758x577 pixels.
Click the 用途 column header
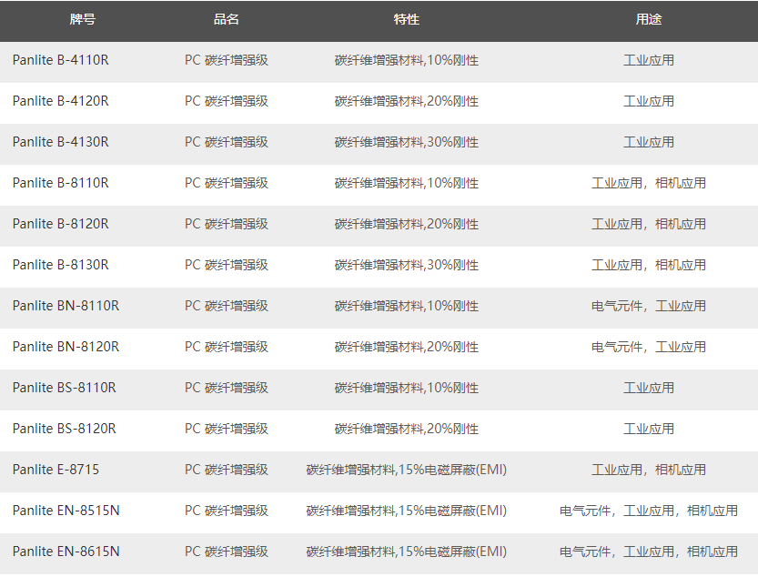click(x=648, y=19)
